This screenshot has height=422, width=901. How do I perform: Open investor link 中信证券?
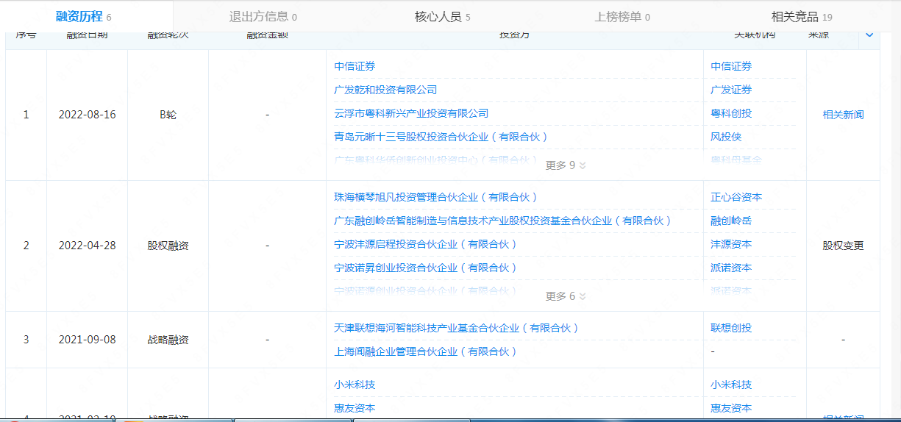[x=355, y=66]
